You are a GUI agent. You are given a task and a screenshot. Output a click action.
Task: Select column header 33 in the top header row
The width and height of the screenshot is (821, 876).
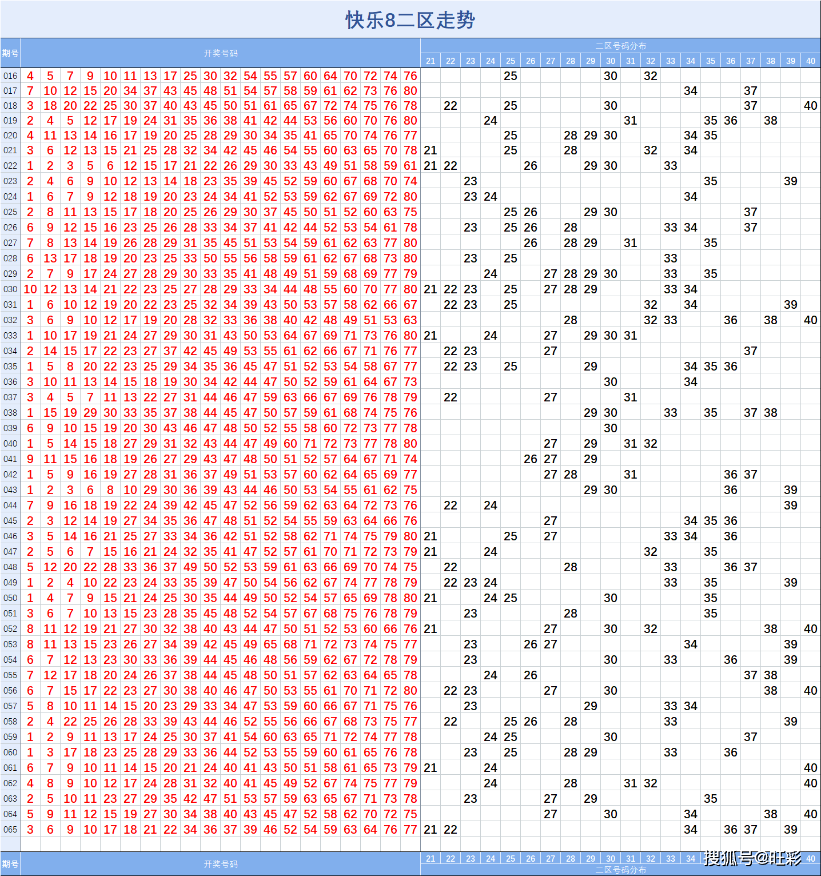click(671, 61)
